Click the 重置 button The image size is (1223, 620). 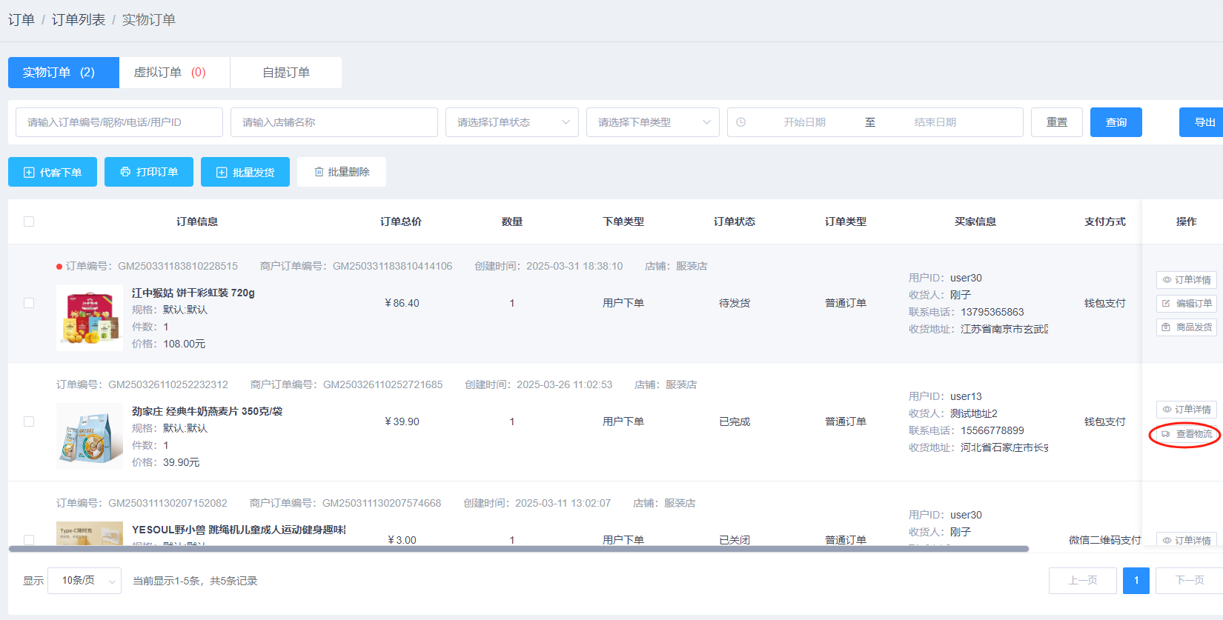[1056, 122]
